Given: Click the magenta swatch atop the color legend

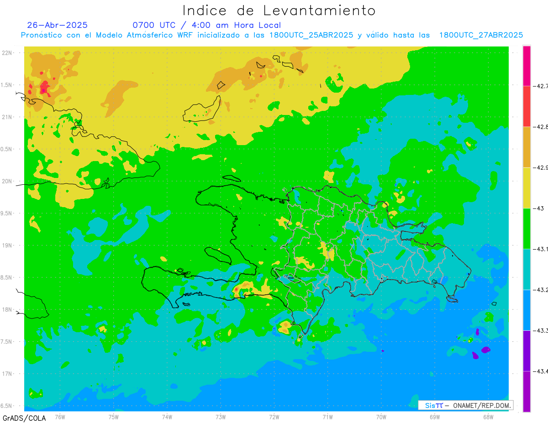Looking at the screenshot, I should point(527,66).
